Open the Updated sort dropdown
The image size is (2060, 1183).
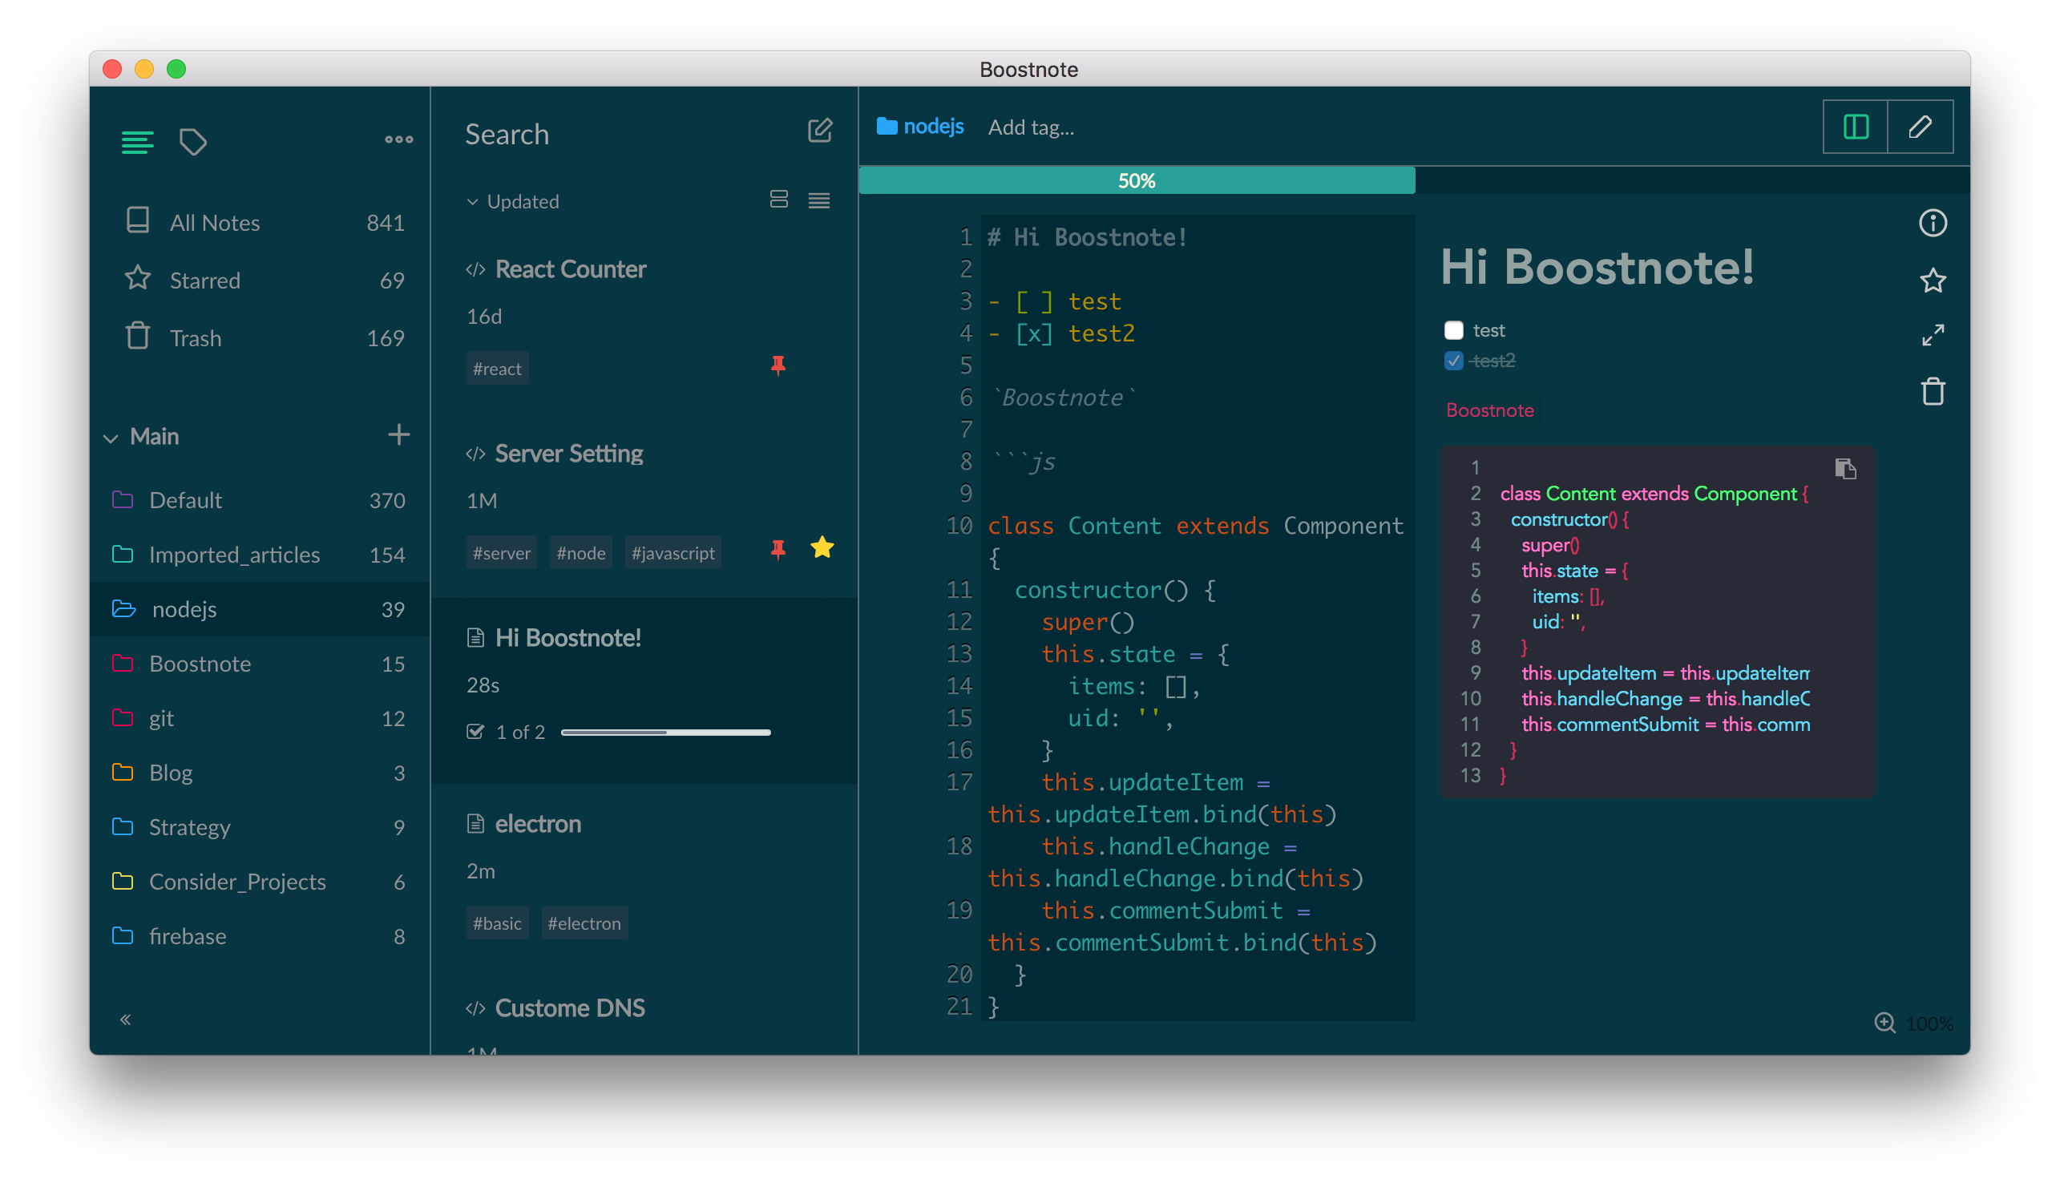[512, 200]
